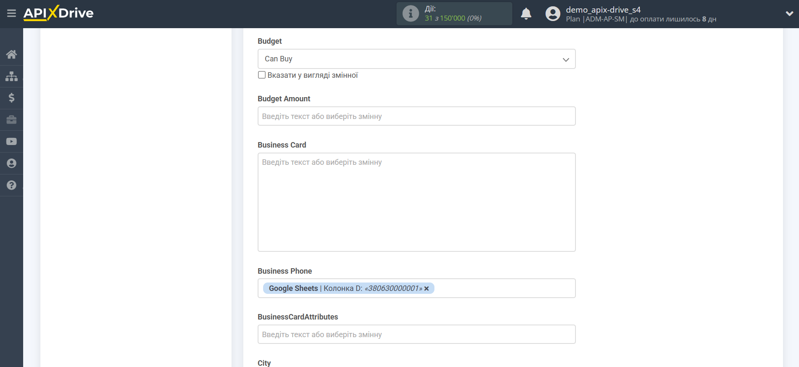Open the home dashboard icon in sidebar

(x=11, y=54)
